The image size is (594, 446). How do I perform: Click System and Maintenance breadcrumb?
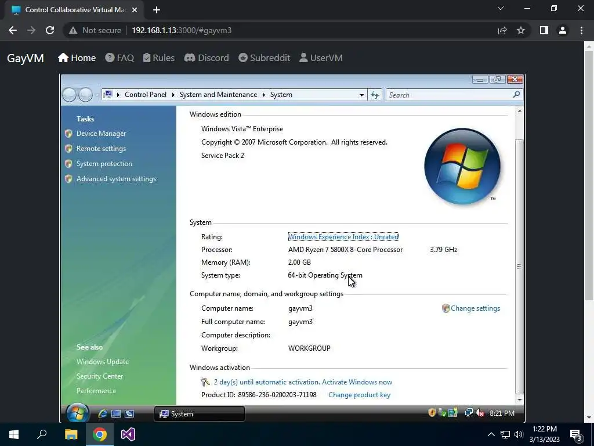218,95
